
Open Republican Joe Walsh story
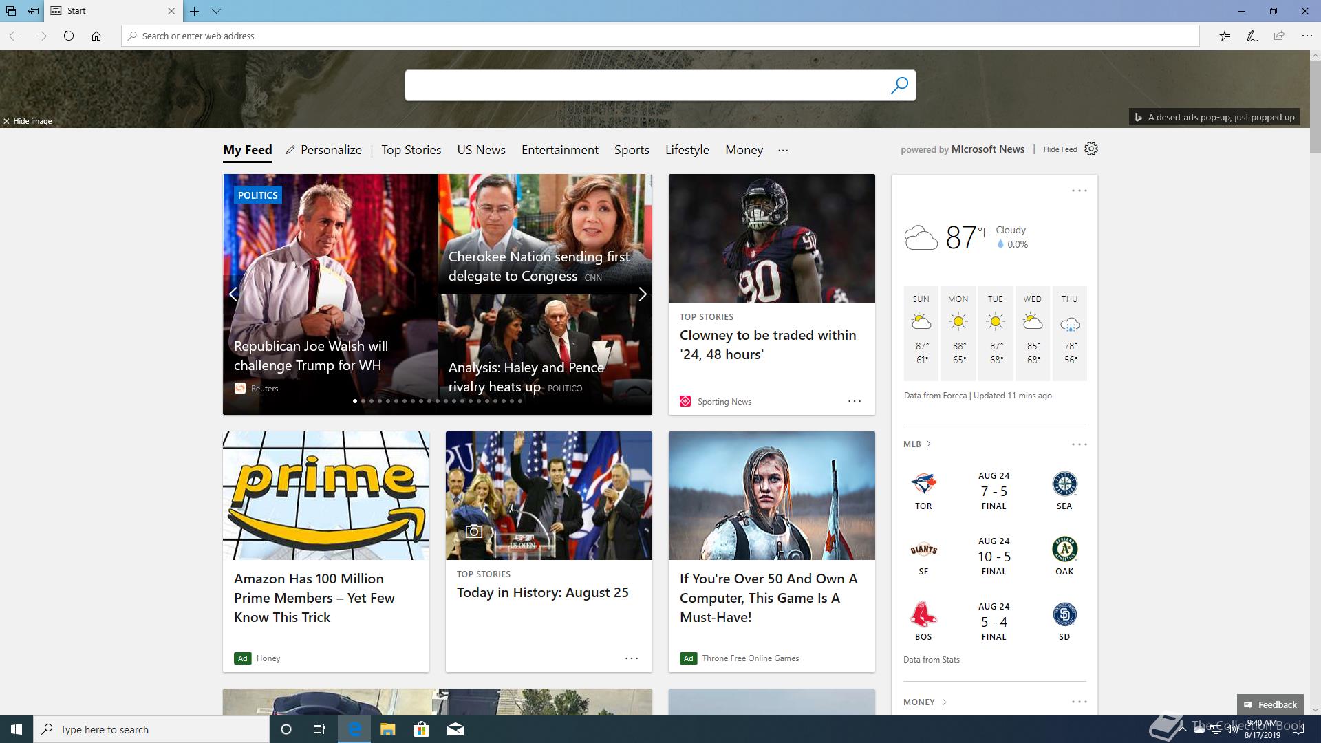coord(311,356)
